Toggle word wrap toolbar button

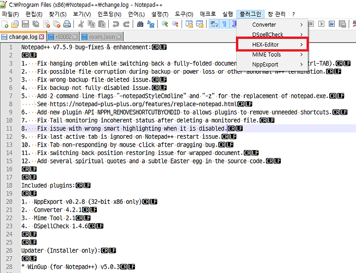[x=214, y=24]
